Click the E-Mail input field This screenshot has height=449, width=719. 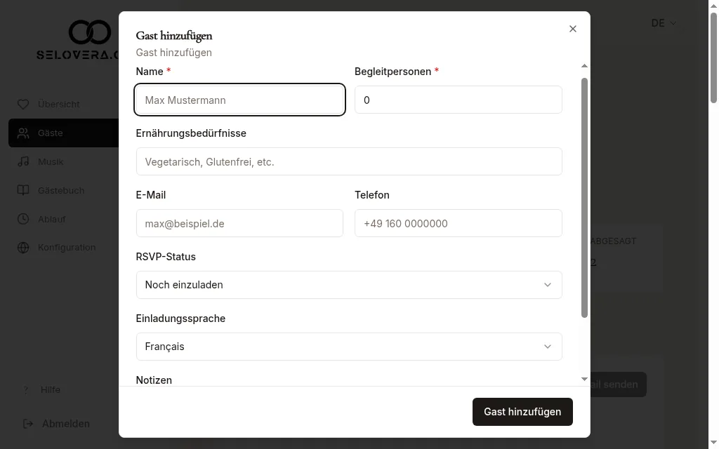coord(239,223)
